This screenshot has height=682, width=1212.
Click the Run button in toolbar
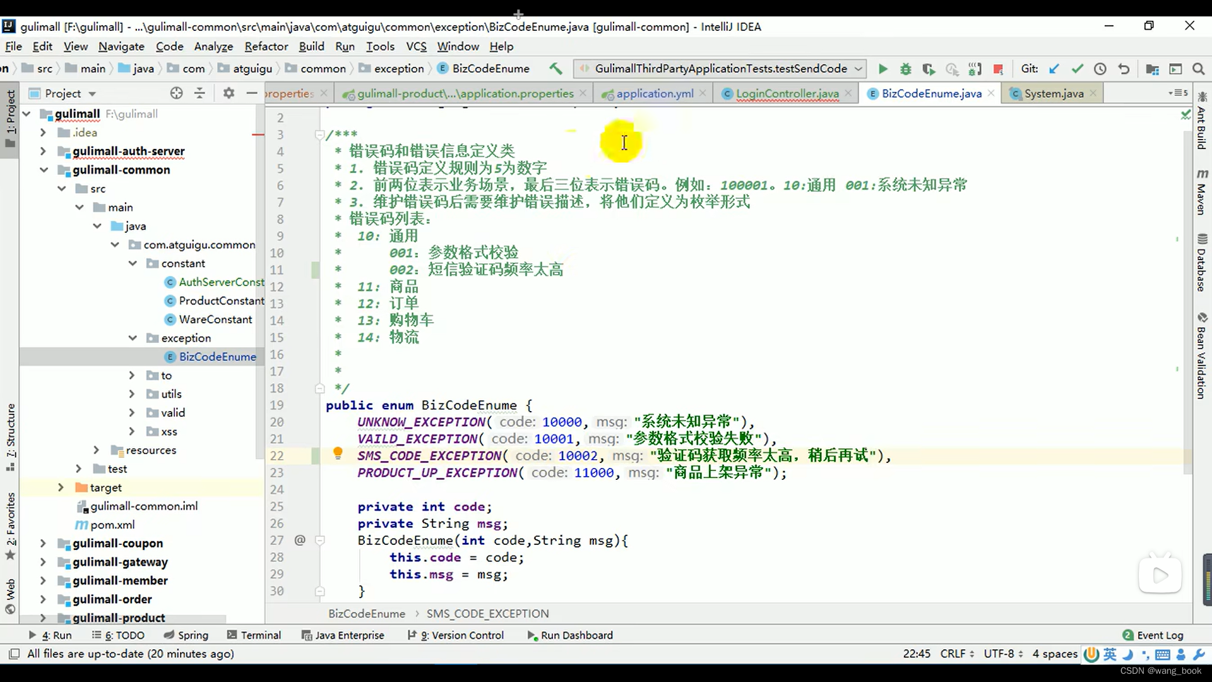tap(882, 68)
